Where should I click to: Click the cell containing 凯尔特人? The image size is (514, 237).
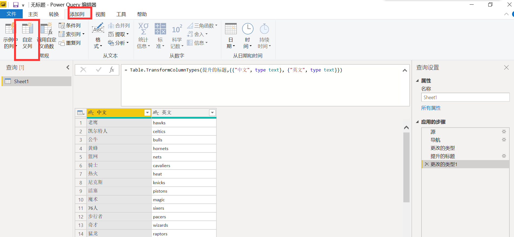[119, 131]
